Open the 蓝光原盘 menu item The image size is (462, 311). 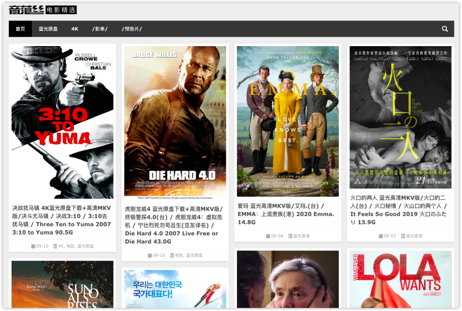coord(48,29)
